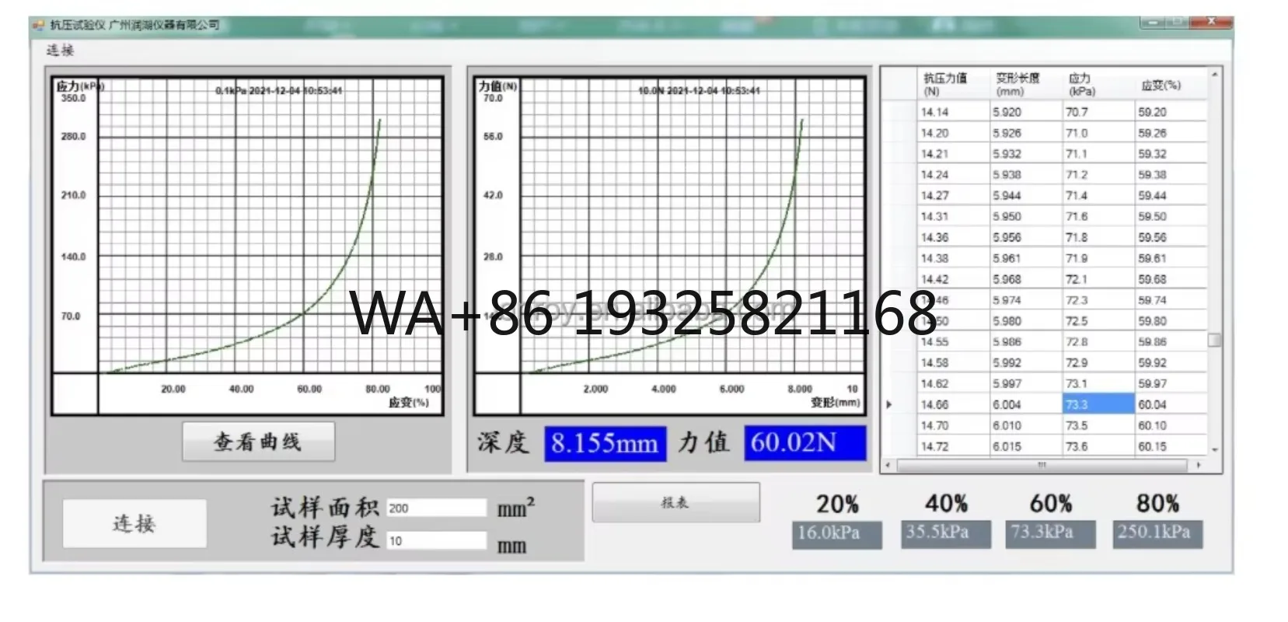Focus the 试样面积 input field
This screenshot has height=622, width=1288.
(436, 508)
